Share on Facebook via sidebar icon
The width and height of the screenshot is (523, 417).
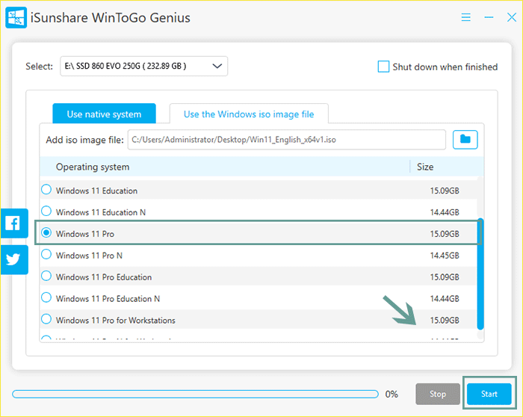[x=14, y=223]
